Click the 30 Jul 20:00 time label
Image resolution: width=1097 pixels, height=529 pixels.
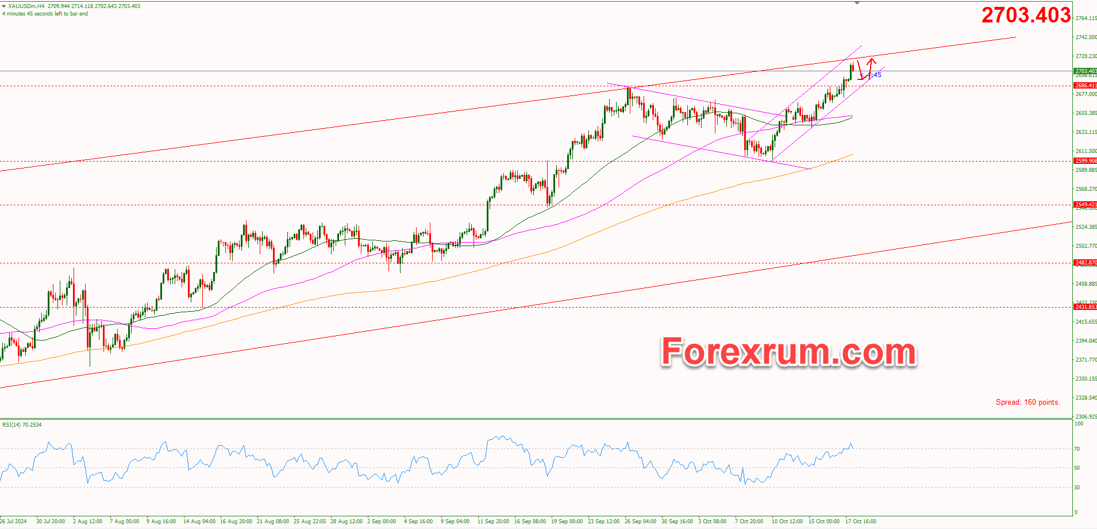51,522
